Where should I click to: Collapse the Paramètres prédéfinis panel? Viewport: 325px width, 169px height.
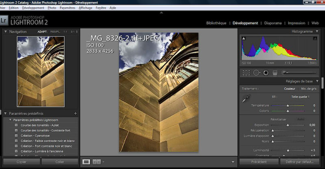(5, 113)
